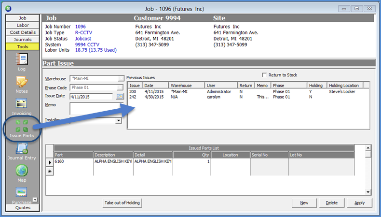Click the 9994 CCTV system link
This screenshot has width=381, height=217.
coord(87,44)
